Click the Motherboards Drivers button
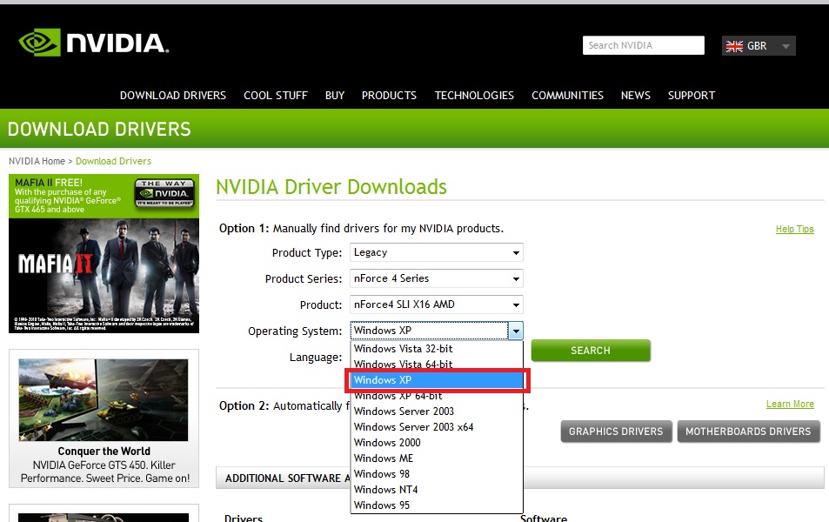 click(x=748, y=432)
